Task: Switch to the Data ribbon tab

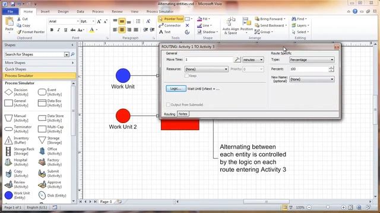Action: pyautogui.click(x=80, y=11)
